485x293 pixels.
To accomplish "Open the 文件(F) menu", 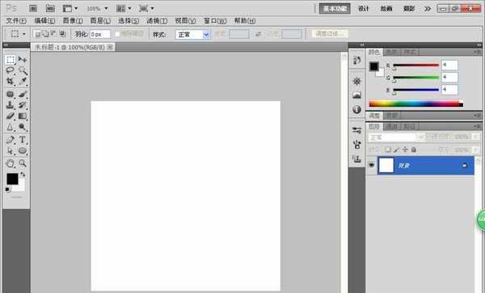I will (x=16, y=21).
